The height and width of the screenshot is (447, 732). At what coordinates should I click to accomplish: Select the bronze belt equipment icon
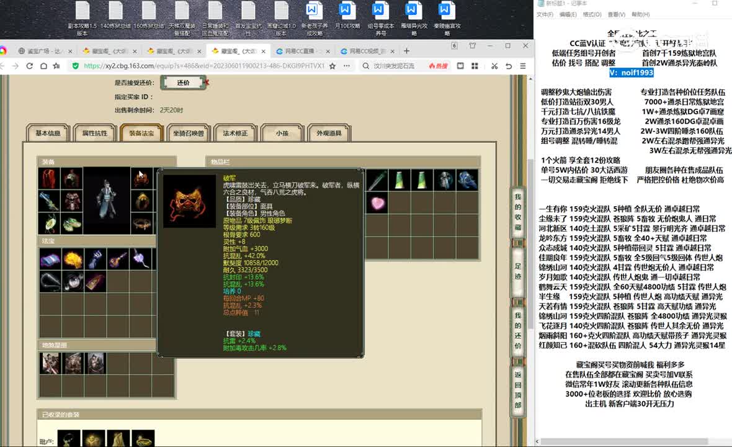pos(141,223)
